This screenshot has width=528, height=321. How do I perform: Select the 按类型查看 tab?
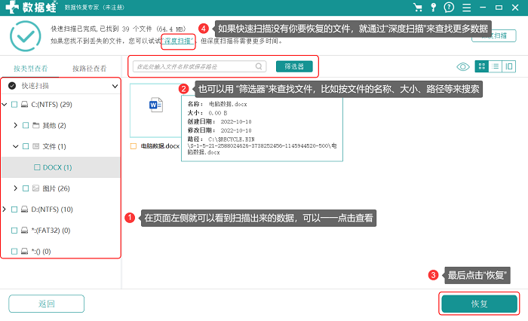point(31,69)
